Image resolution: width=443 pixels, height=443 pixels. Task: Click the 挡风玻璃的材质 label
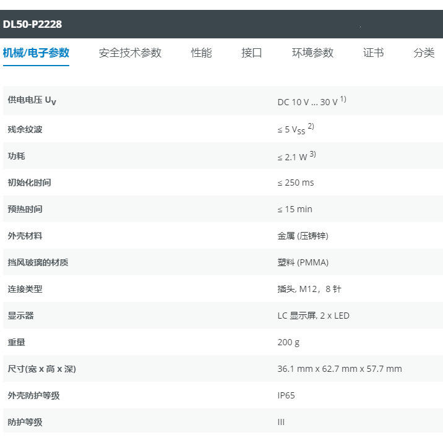(x=38, y=262)
